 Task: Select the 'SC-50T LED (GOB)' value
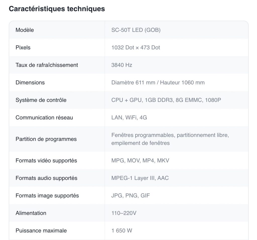tap(136, 30)
